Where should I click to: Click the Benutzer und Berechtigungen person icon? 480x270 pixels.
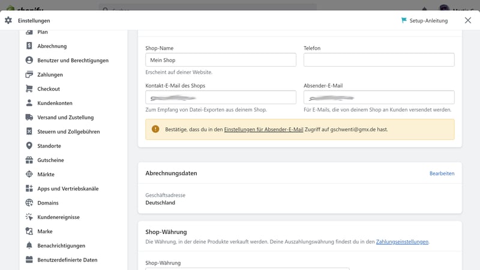tap(29, 61)
